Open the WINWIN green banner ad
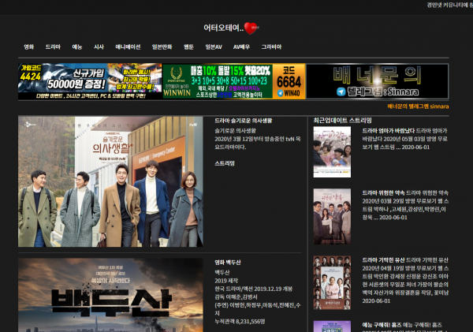The image size is (473, 332). (218, 81)
